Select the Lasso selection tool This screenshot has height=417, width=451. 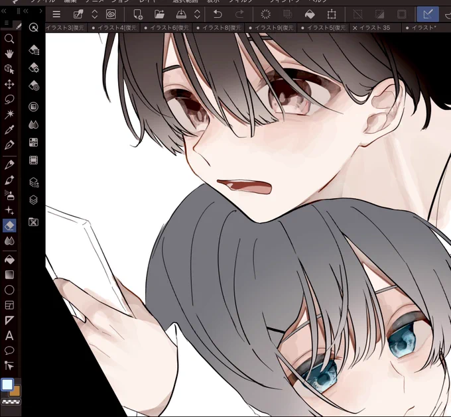(9, 99)
